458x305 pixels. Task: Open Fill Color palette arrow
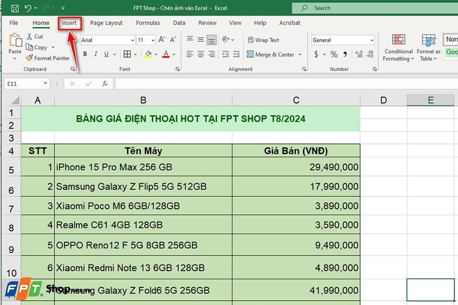coord(156,54)
